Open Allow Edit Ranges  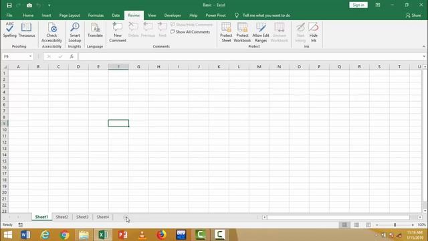pos(261,32)
